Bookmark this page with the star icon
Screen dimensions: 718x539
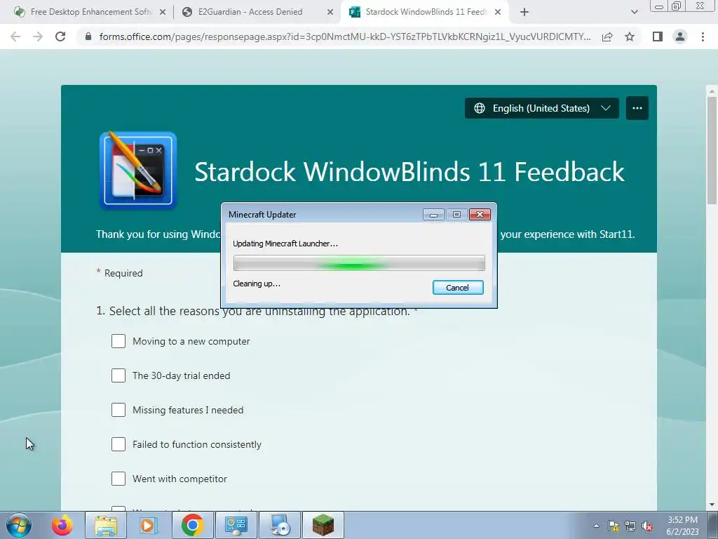point(630,36)
